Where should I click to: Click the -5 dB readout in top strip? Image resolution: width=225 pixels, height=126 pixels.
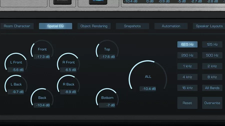point(182,1)
